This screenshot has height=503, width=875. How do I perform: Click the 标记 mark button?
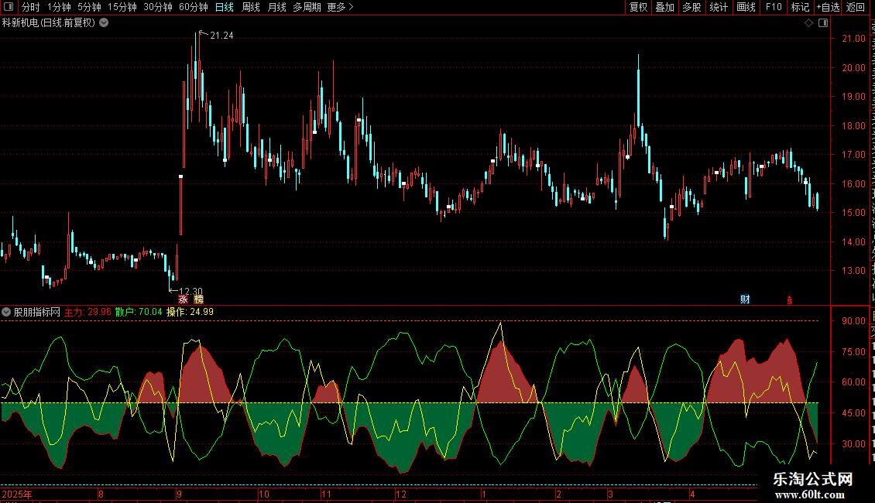pos(800,7)
